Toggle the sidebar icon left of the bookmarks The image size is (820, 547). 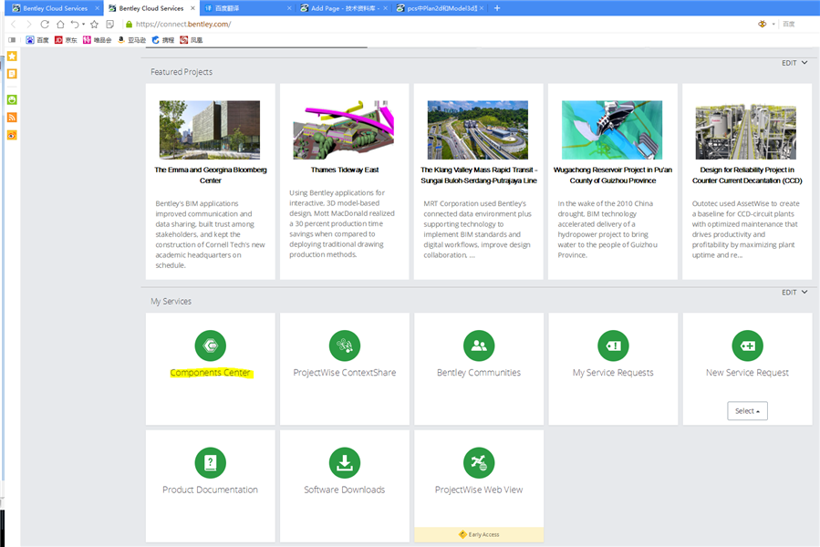[x=12, y=40]
